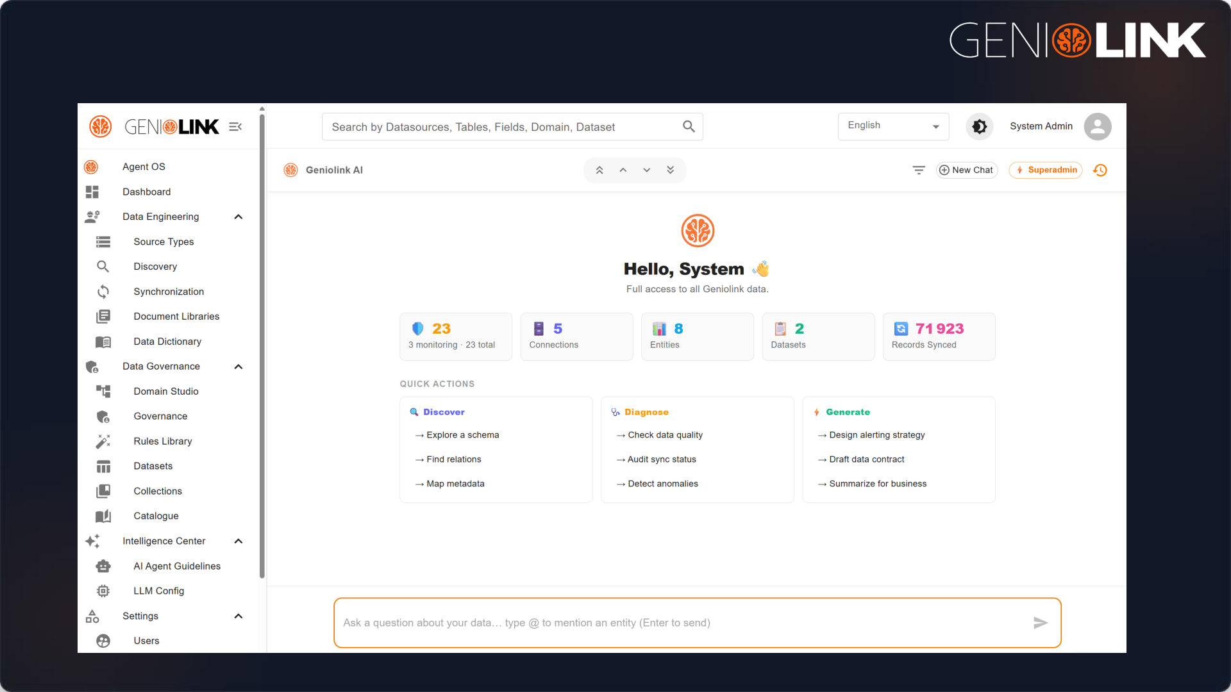
Task: Go to next message with down chevron
Action: 647,170
